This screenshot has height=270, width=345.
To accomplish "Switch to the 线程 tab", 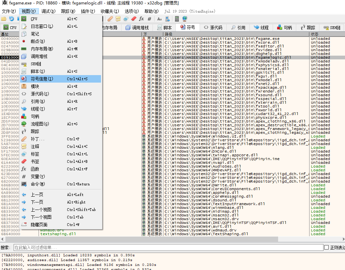I will pyautogui.click(x=261, y=28).
